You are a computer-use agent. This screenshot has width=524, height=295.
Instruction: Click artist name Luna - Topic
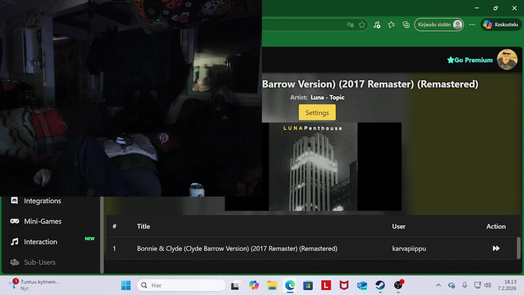(327, 98)
